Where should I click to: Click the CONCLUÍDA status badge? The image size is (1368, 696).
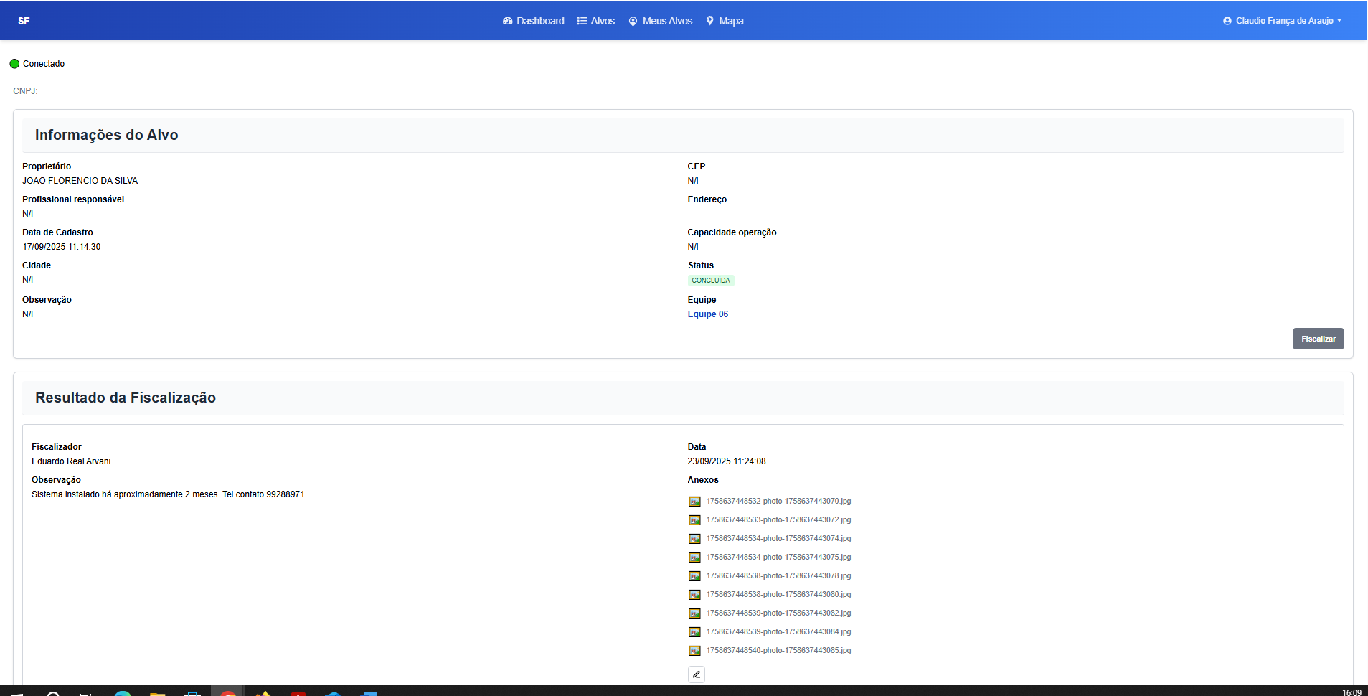click(710, 281)
